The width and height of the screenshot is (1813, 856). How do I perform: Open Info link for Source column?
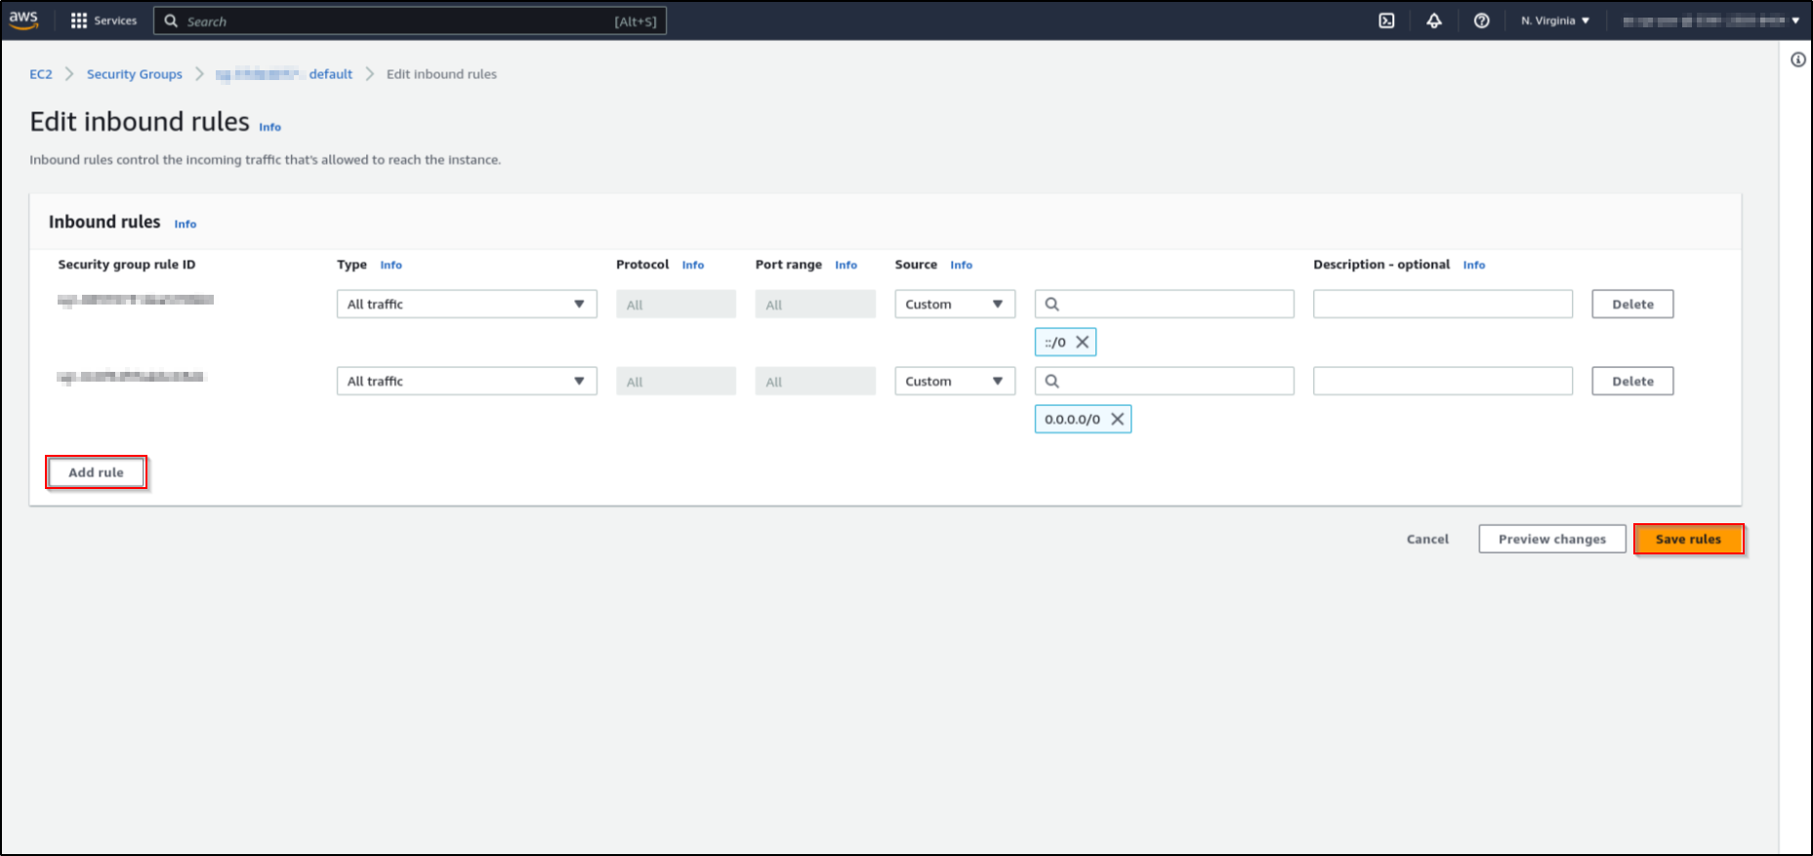(x=962, y=265)
